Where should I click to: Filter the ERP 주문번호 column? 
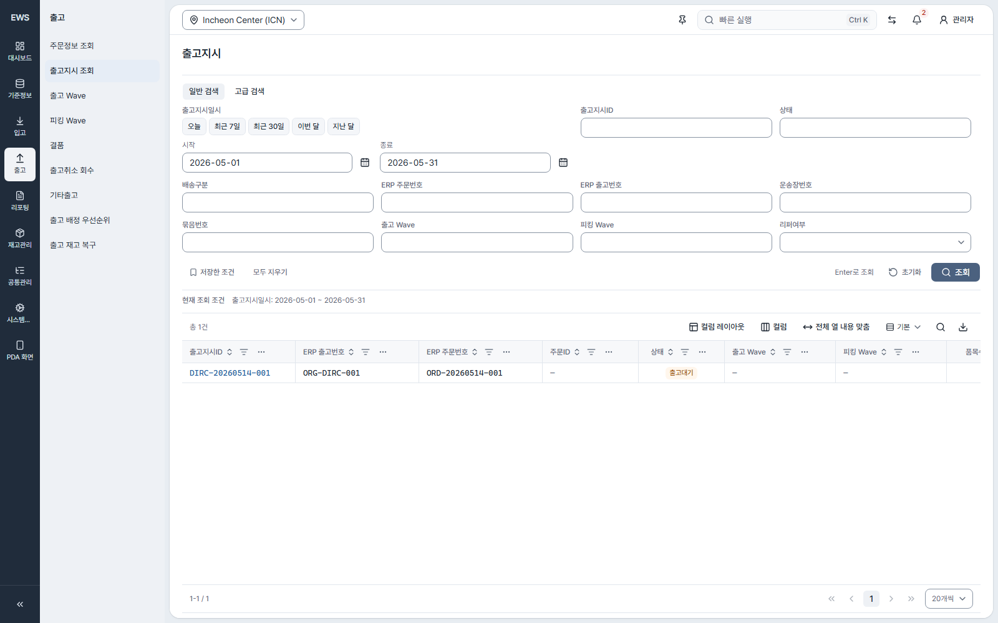tap(489, 352)
